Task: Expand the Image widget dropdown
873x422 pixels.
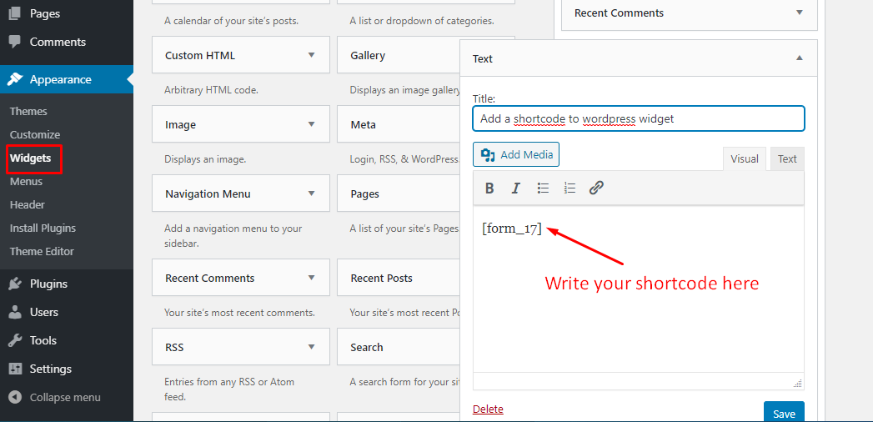Action: pyautogui.click(x=311, y=124)
